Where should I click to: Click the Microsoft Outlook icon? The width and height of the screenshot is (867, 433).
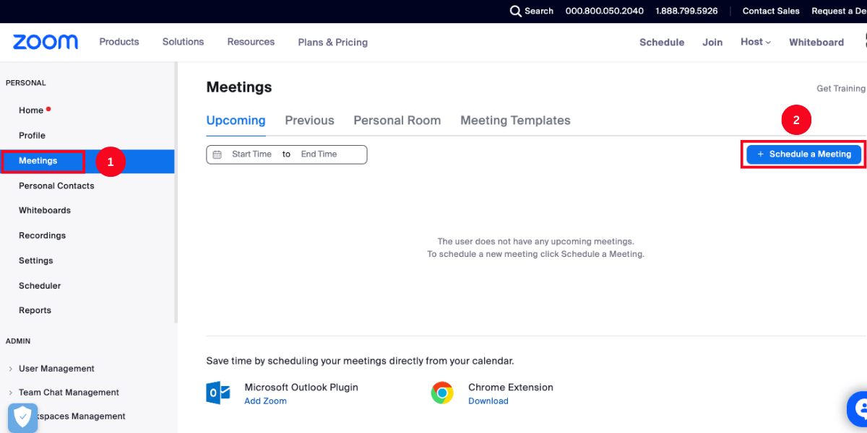pyautogui.click(x=218, y=393)
